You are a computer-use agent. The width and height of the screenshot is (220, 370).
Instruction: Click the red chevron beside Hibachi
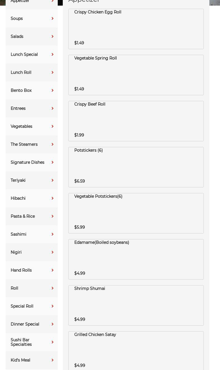click(x=52, y=198)
